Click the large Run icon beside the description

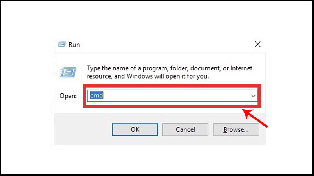pyautogui.click(x=68, y=72)
